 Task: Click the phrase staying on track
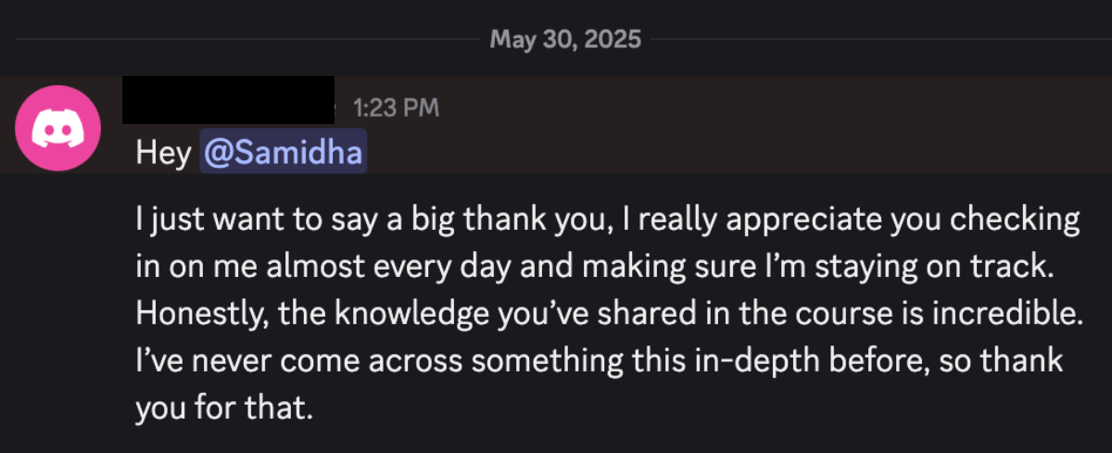pos(955,267)
